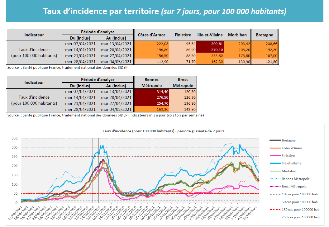
Task: Click the page title Taux d'incidence par territoire
Action: [x=164, y=12]
